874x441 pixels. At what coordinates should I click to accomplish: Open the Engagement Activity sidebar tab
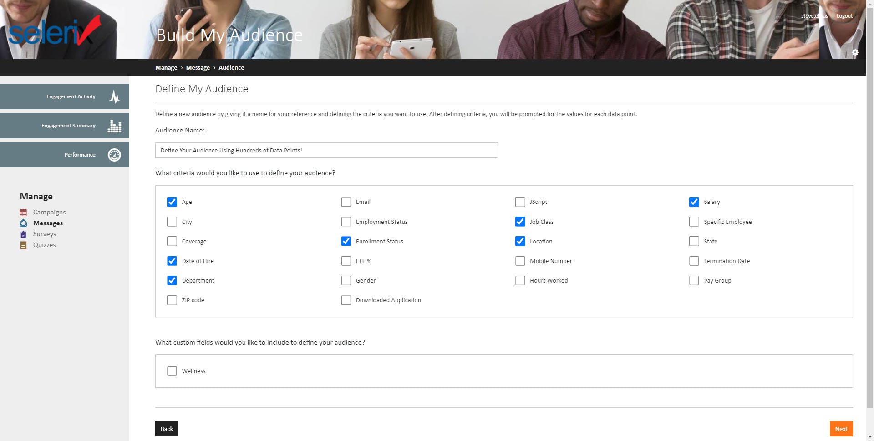coord(65,96)
